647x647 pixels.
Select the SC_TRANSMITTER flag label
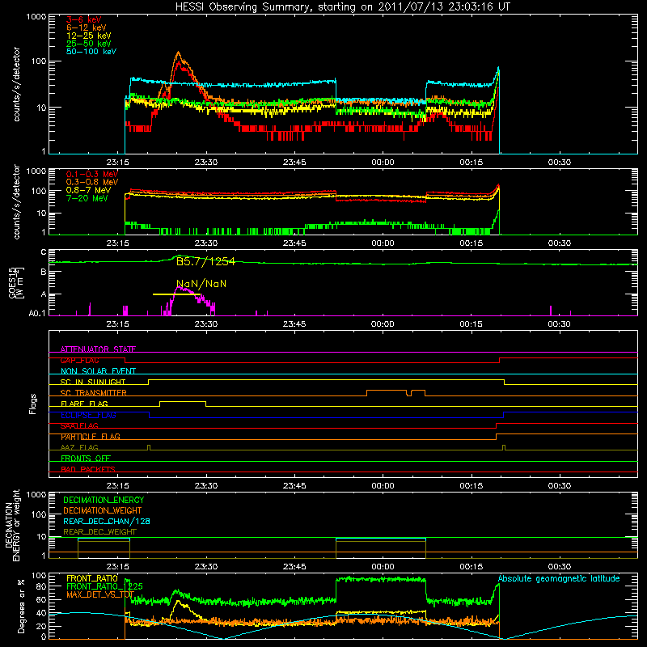tap(94, 393)
